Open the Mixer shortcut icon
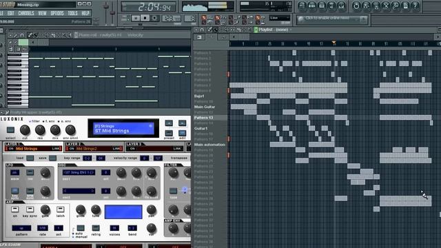 342,6
